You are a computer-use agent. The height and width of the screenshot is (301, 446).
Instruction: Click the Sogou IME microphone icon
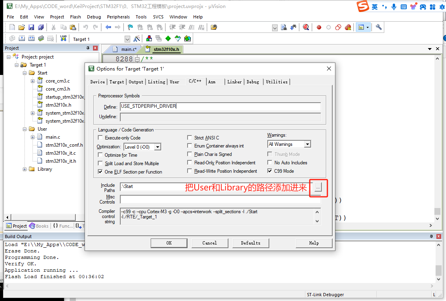[394, 7]
